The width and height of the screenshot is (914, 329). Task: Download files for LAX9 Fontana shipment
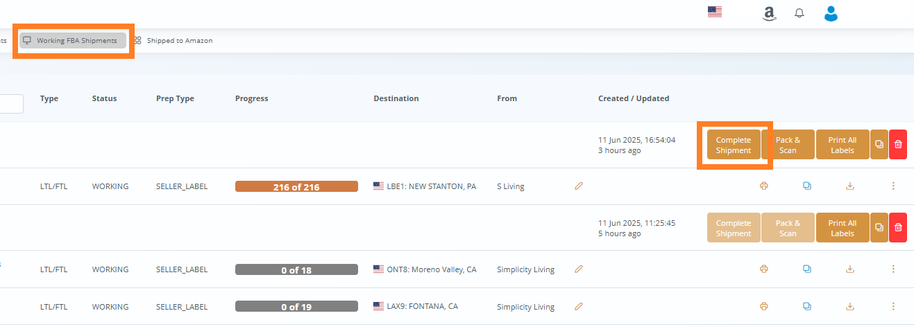tap(849, 306)
